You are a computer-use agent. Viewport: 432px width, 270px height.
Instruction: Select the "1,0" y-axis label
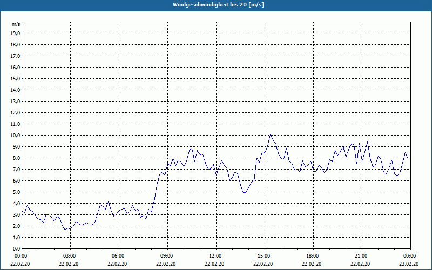tap(16, 237)
